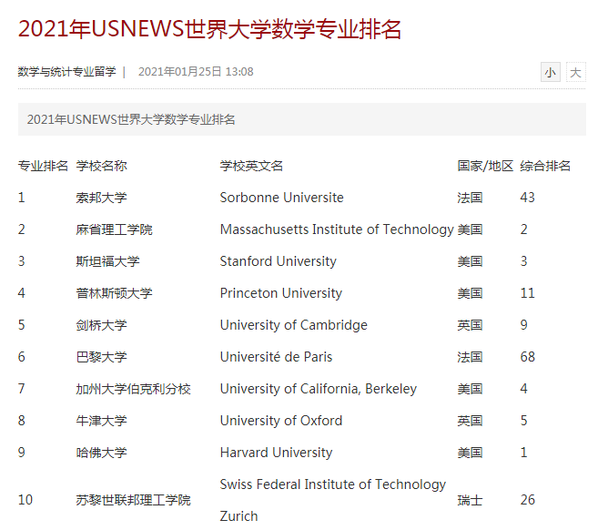This screenshot has height=530, width=598.
Task: Click the 瑞士 country cell
Action: [x=470, y=500]
